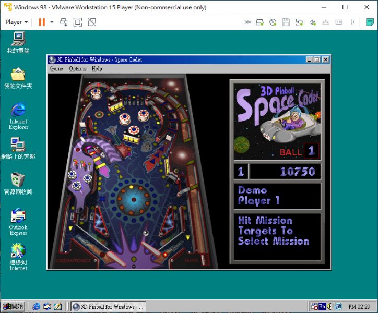
Task: Click the Demo Player 1 text panel
Action: [x=277, y=196]
